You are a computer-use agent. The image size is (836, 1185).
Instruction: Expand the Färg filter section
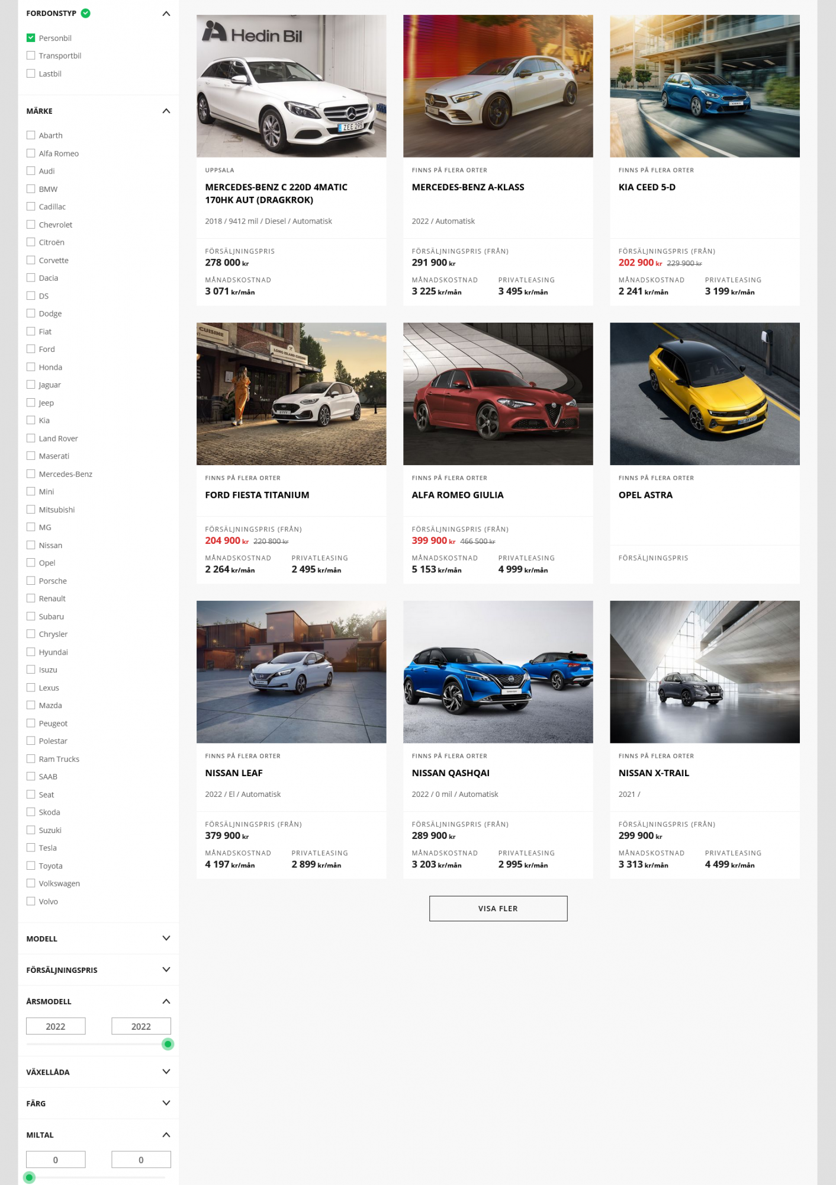click(166, 1103)
